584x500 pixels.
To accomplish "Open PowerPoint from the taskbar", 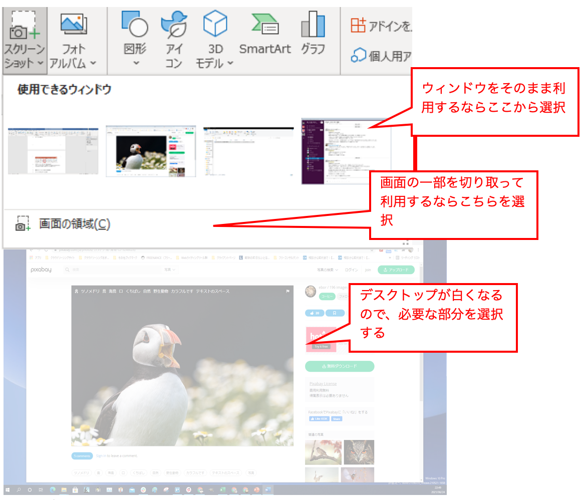I will click(256, 489).
